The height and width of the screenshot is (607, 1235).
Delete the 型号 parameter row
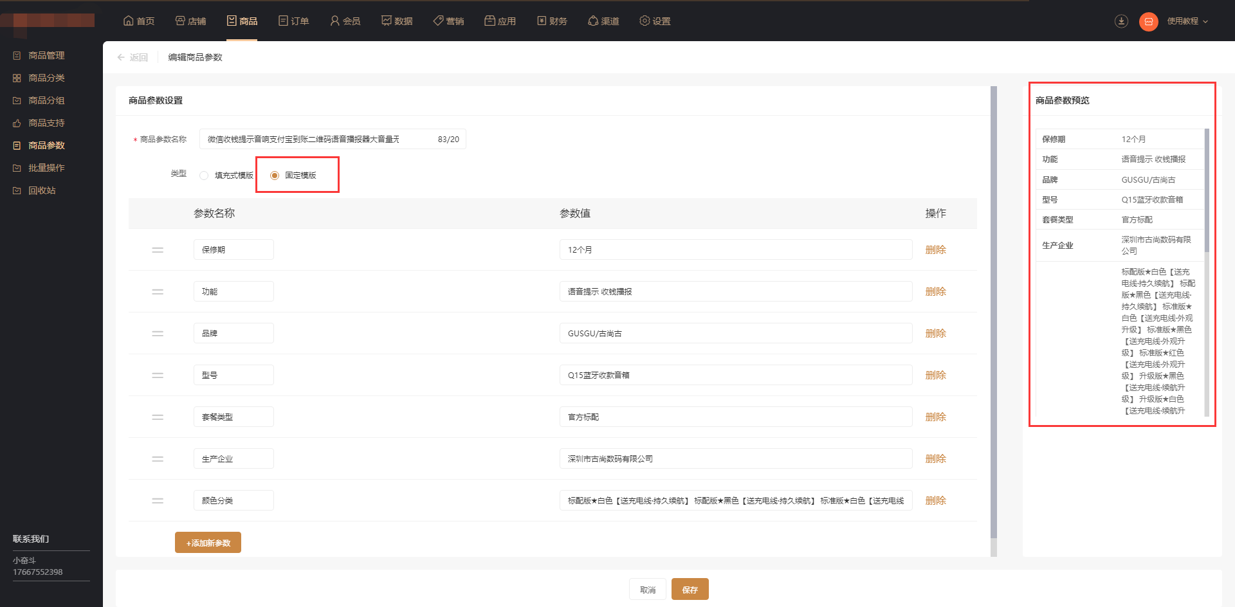tap(935, 375)
